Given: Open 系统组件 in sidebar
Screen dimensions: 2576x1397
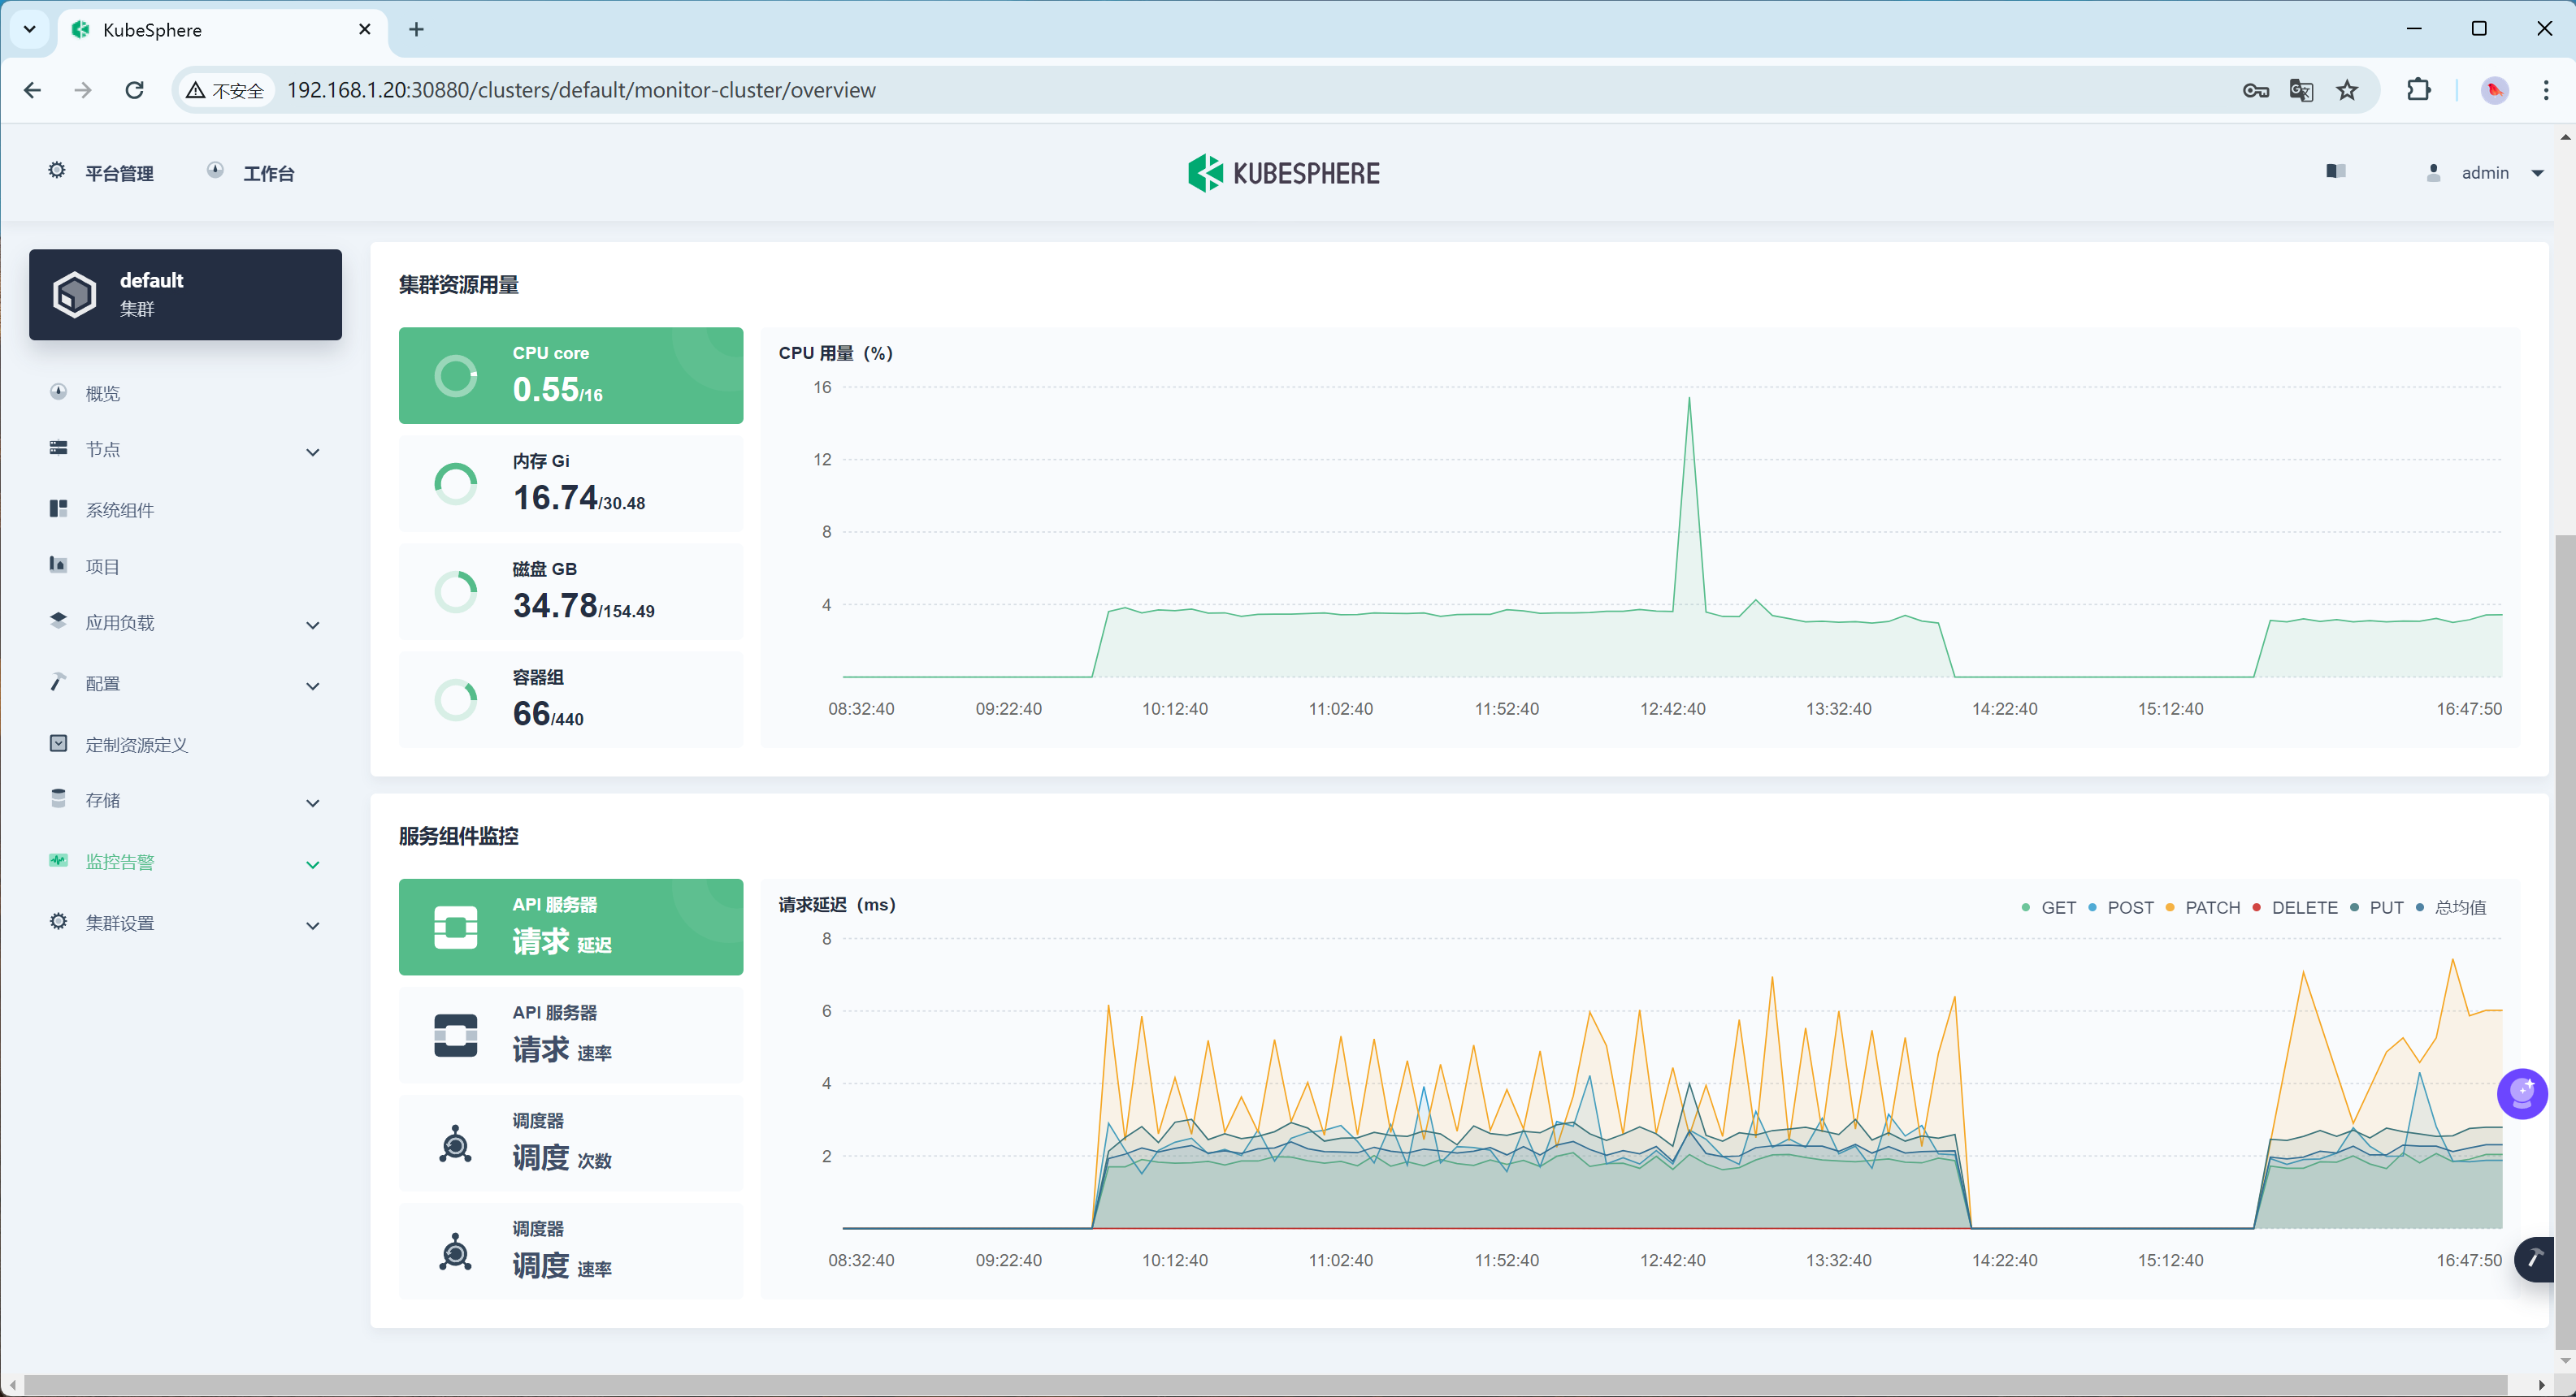Looking at the screenshot, I should (x=119, y=509).
